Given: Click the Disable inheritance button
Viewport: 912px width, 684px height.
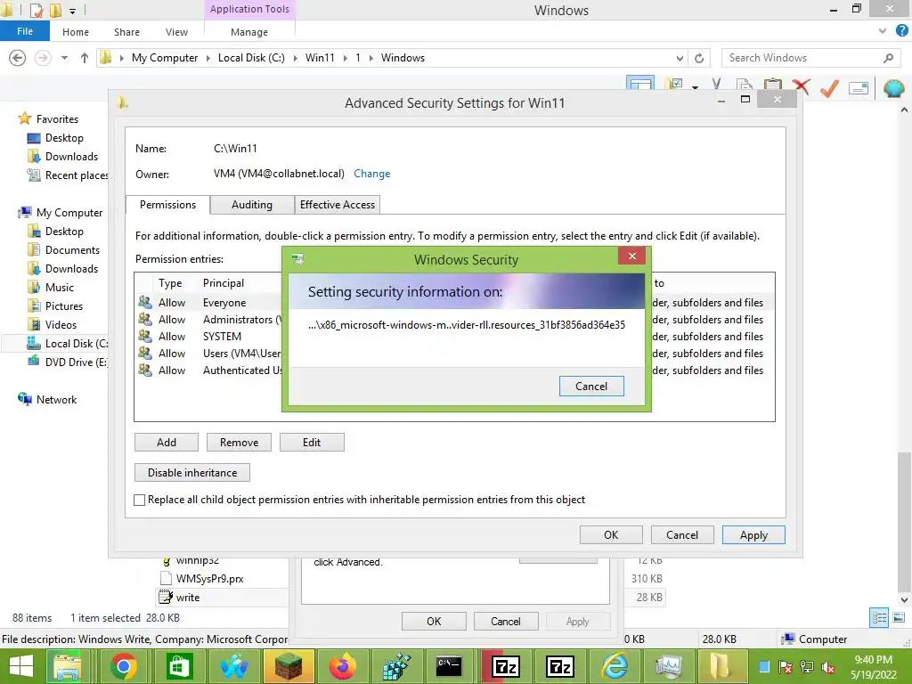Looking at the screenshot, I should click(192, 472).
